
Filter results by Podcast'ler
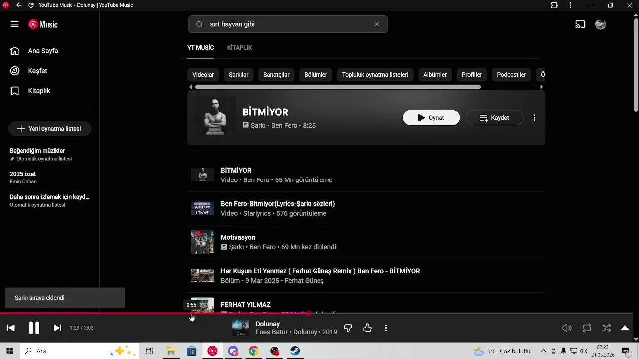pos(512,75)
